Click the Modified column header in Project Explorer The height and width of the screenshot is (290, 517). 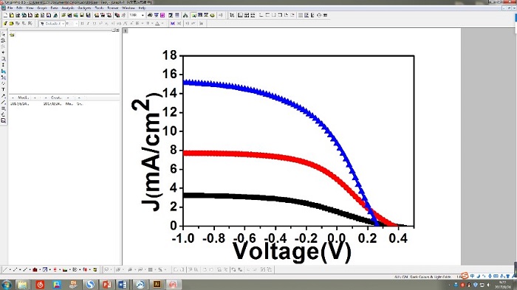click(23, 97)
